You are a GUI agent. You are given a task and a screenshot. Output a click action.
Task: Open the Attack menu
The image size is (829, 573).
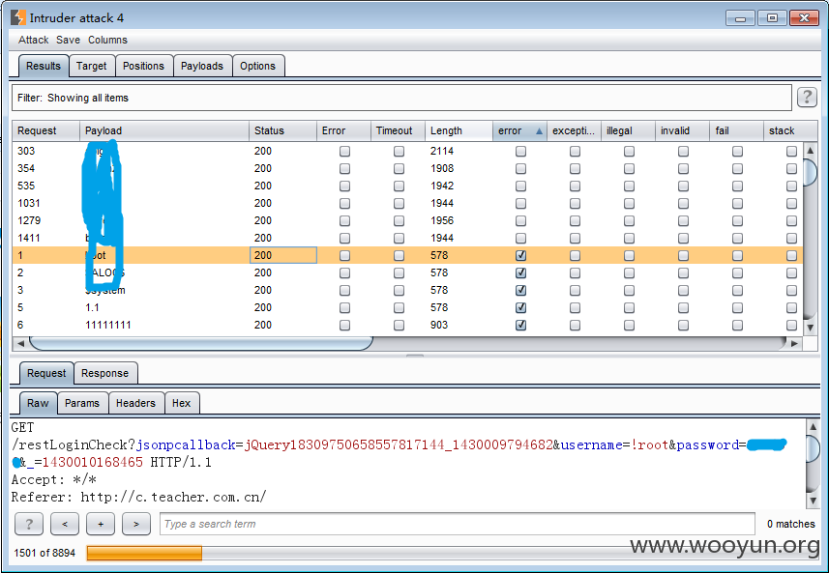pyautogui.click(x=33, y=40)
